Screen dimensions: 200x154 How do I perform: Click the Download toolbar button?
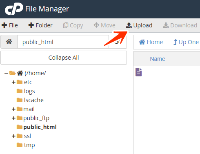[180, 25]
